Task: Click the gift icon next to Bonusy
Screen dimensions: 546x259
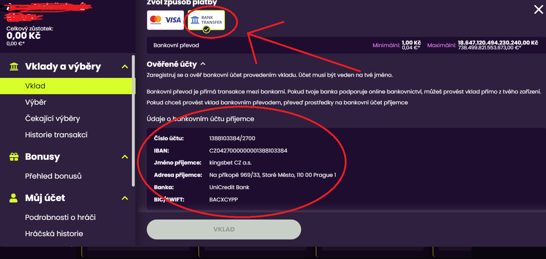Action: [14, 157]
